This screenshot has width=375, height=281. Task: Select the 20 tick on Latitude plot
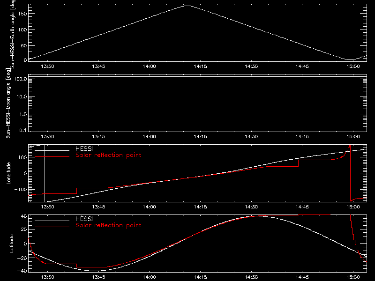(x=24, y=229)
